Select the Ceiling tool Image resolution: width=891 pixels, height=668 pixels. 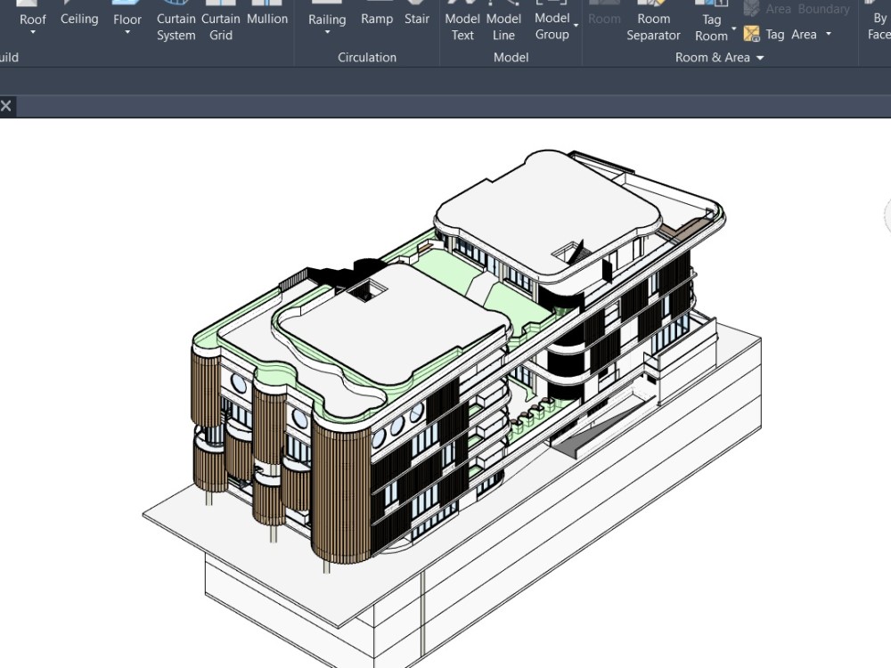tap(79, 18)
